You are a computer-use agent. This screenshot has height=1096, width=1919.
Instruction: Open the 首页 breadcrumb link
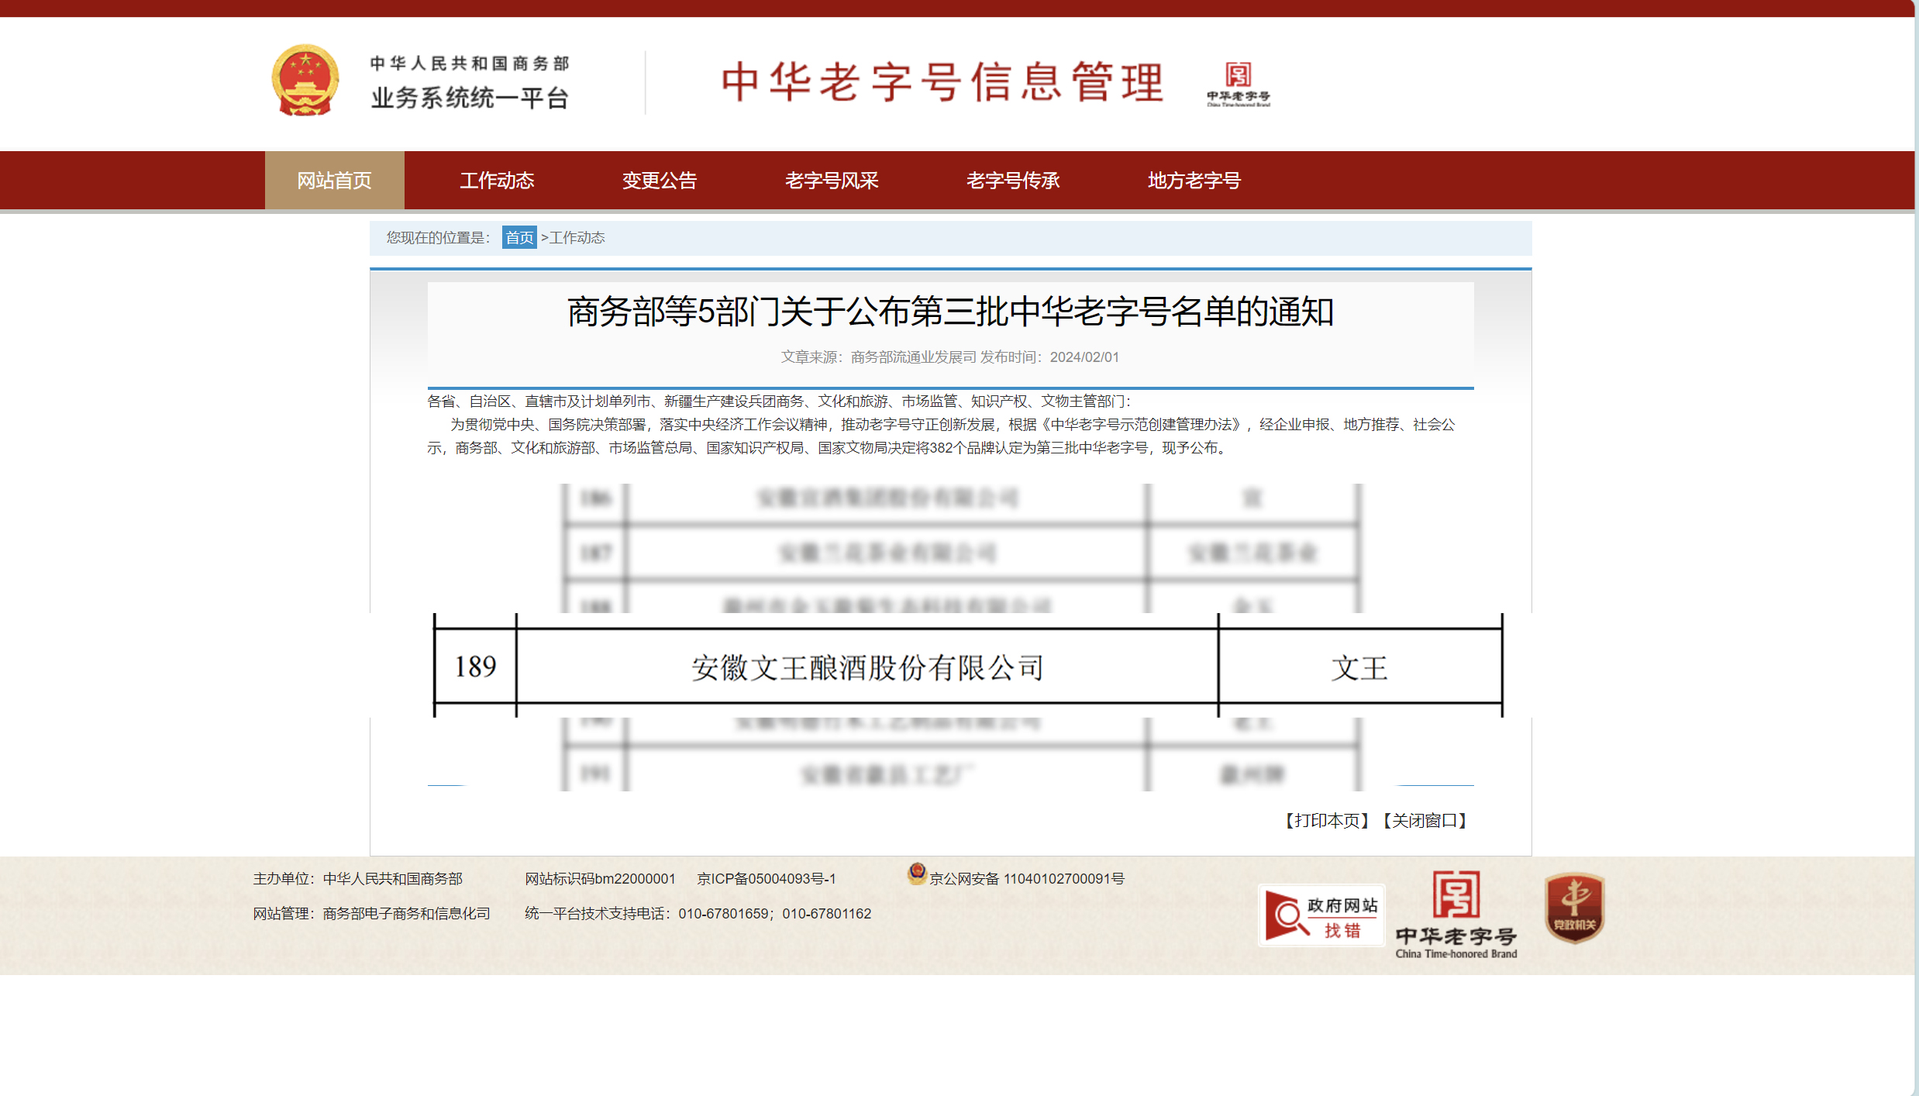(x=519, y=238)
